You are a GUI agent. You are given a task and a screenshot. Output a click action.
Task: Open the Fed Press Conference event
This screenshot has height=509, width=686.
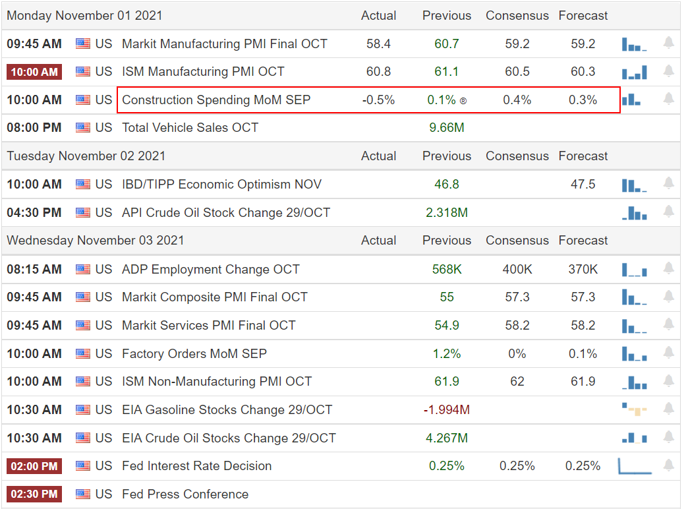tap(185, 494)
